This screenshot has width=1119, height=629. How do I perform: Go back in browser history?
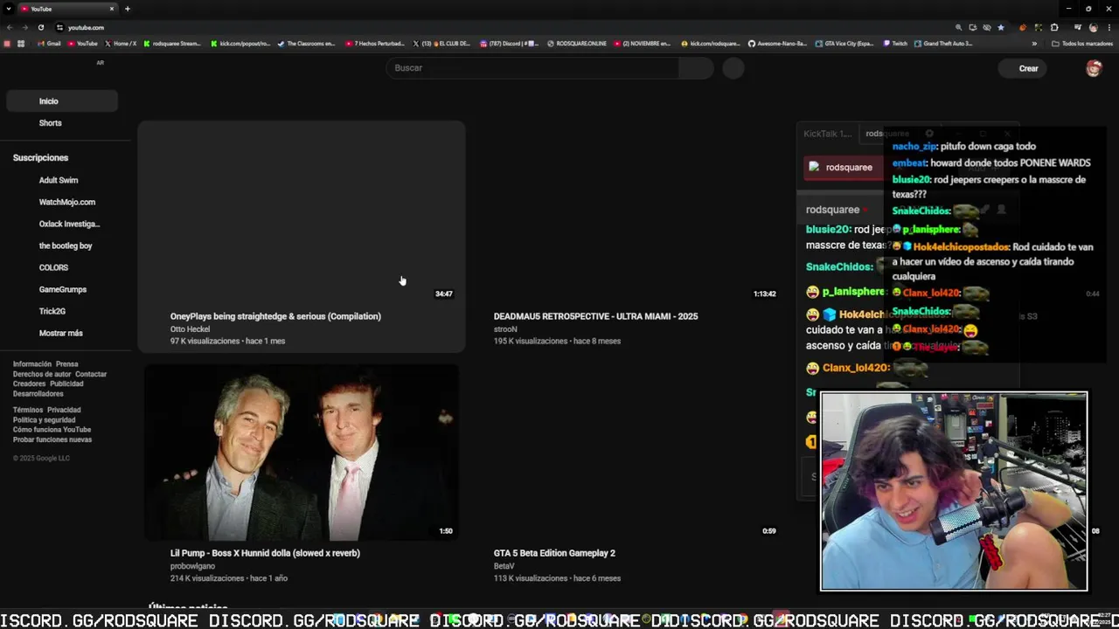tap(10, 27)
